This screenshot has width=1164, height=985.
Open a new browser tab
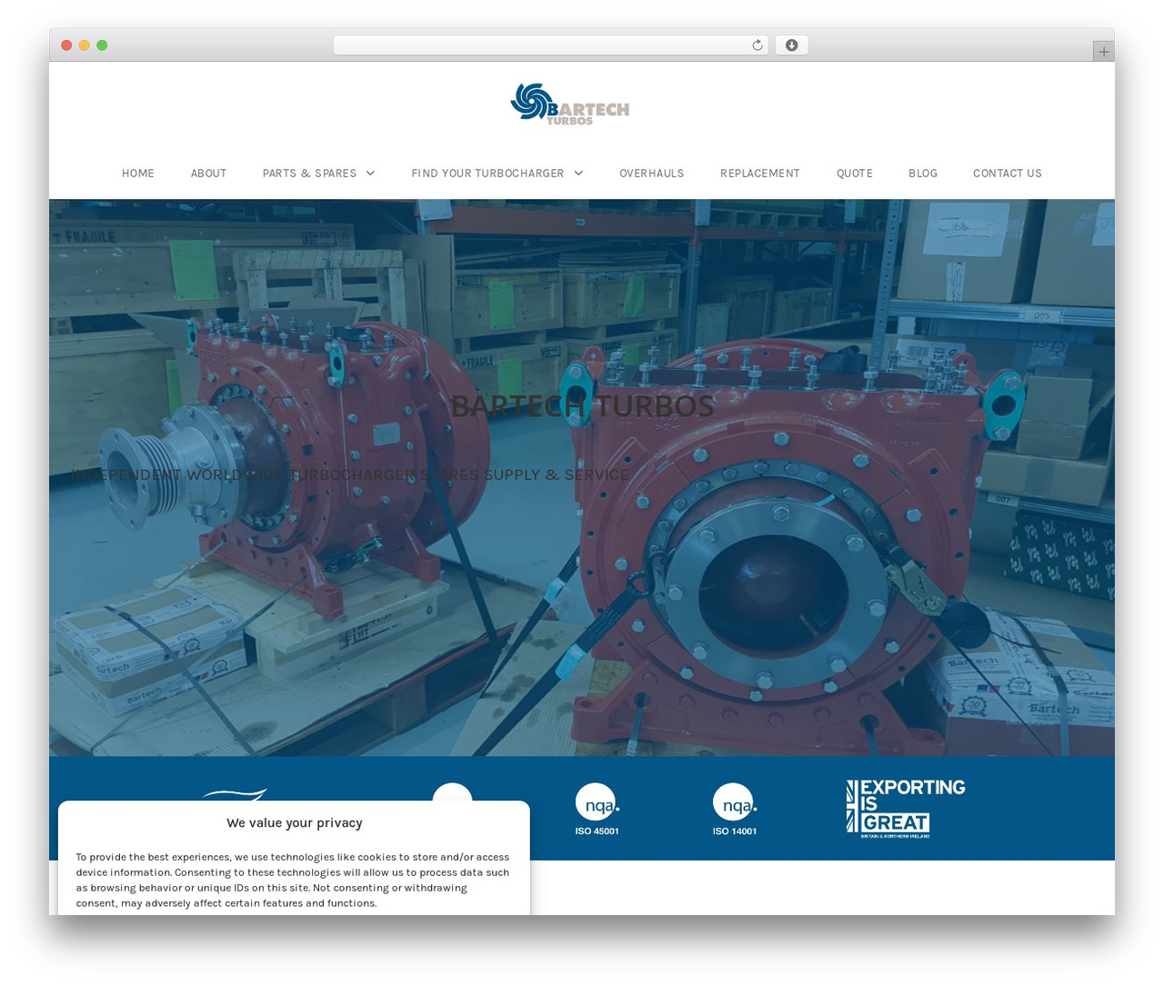(x=1103, y=52)
